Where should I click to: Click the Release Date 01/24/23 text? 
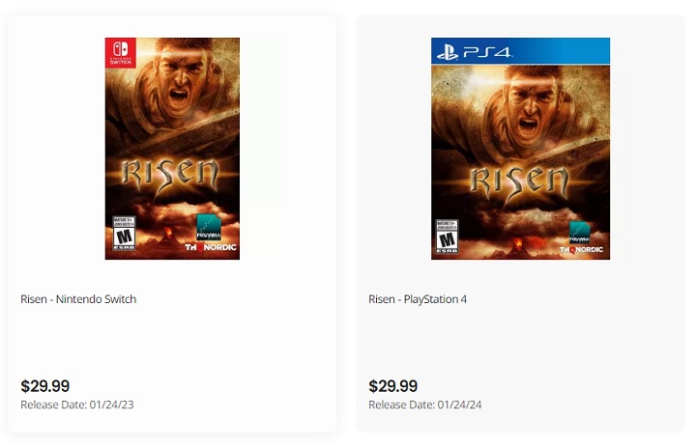point(77,405)
